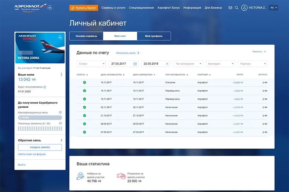Viewport: 289px width, 192px height.
Task: Click the end date field 22.03.2018
Action: click(156, 64)
